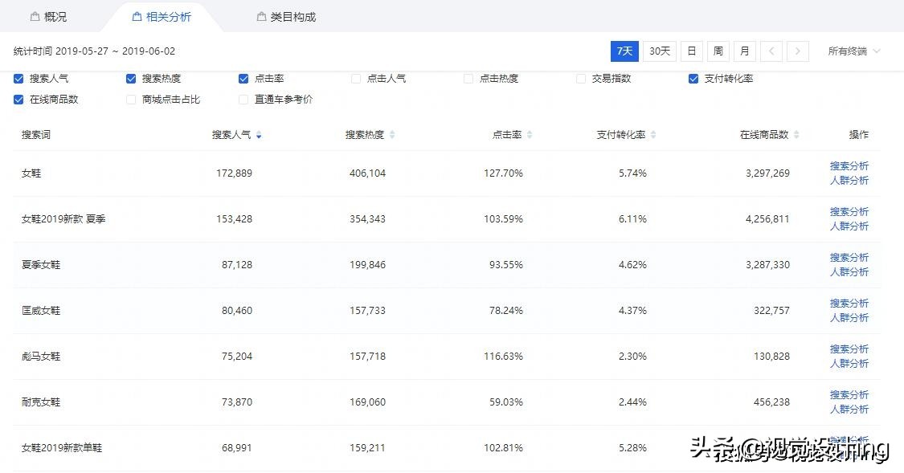Click 搜索分析 link for 女鞋
The image size is (904, 473).
tap(848, 165)
